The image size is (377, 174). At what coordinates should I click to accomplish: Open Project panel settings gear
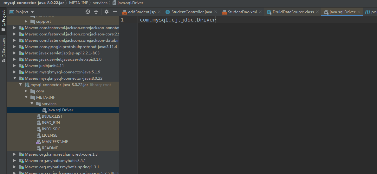107,12
